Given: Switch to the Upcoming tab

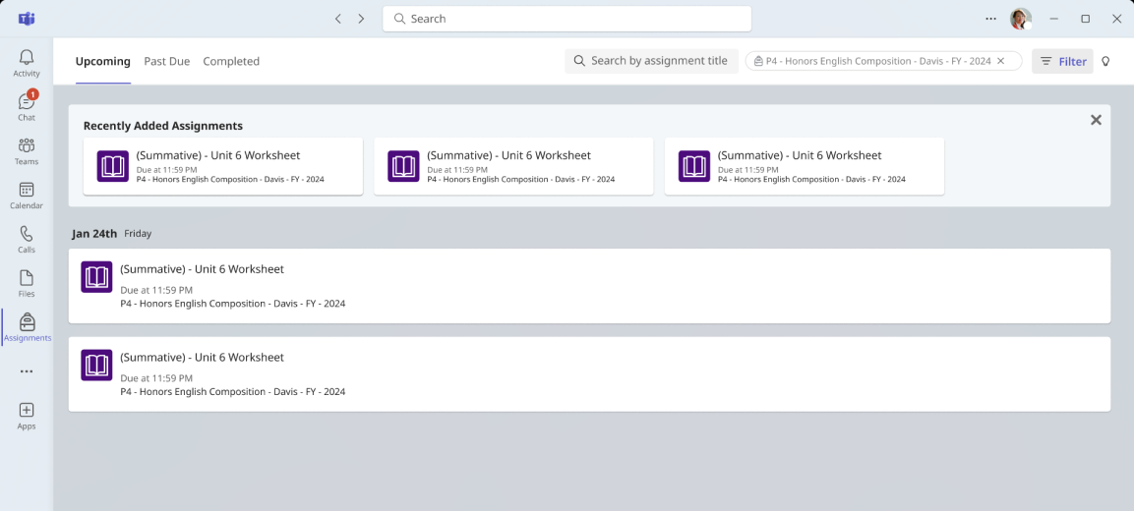Looking at the screenshot, I should [x=102, y=62].
